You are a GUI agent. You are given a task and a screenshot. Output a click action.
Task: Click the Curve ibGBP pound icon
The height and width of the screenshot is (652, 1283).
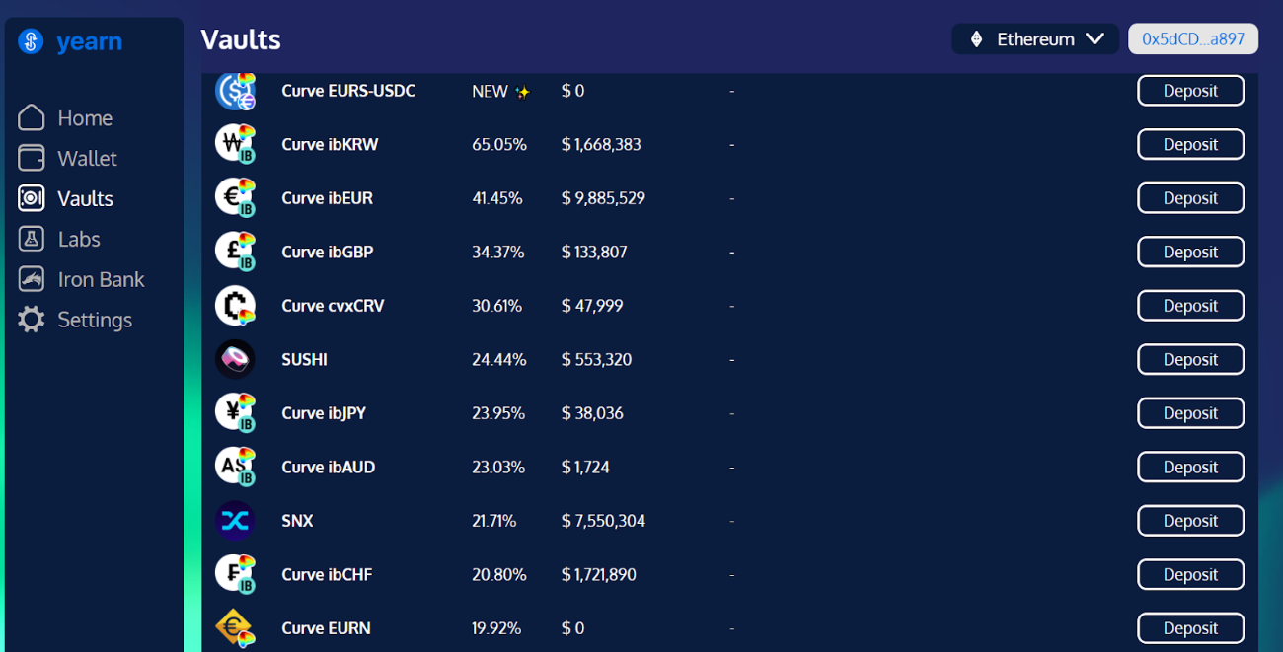[x=235, y=252]
